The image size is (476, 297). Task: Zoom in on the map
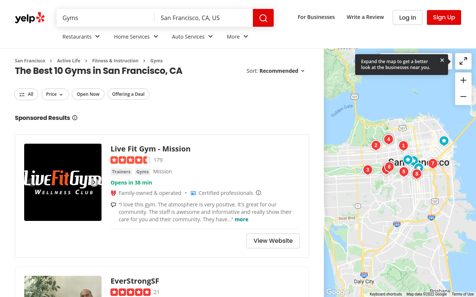(x=463, y=81)
